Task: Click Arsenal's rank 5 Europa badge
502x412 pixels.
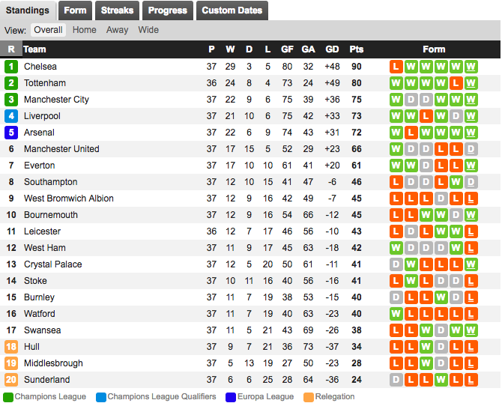Action: [11, 133]
